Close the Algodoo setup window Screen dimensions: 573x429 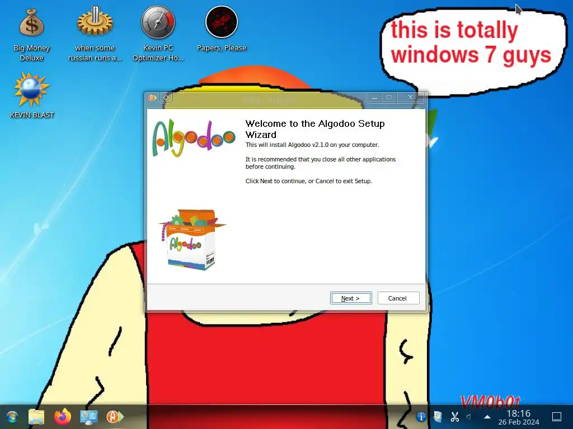(x=410, y=97)
